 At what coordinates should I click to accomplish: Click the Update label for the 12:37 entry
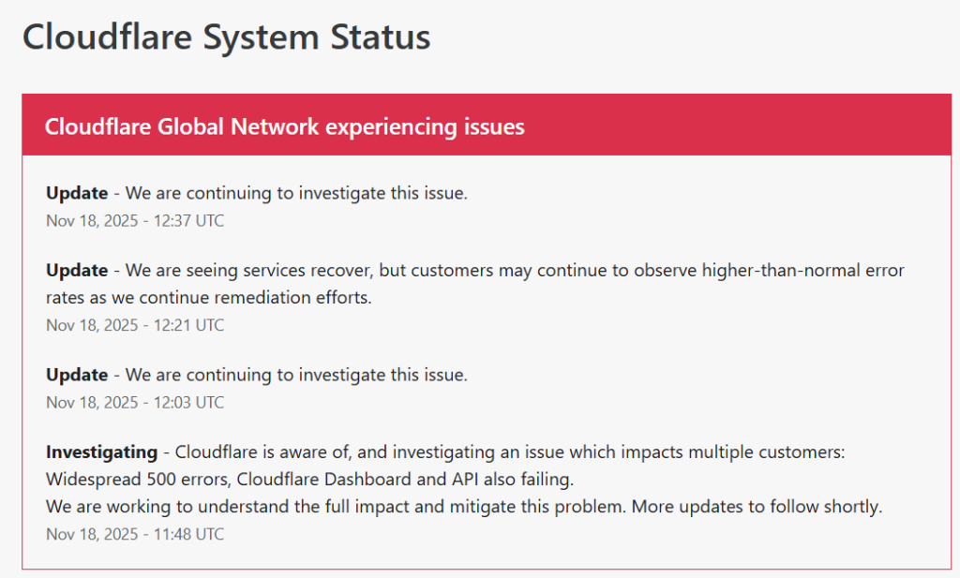click(77, 194)
